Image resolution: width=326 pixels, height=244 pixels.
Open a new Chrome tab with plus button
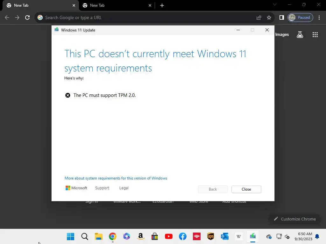162,6
